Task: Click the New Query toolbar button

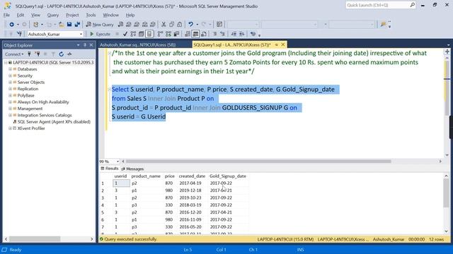Action: pos(100,25)
